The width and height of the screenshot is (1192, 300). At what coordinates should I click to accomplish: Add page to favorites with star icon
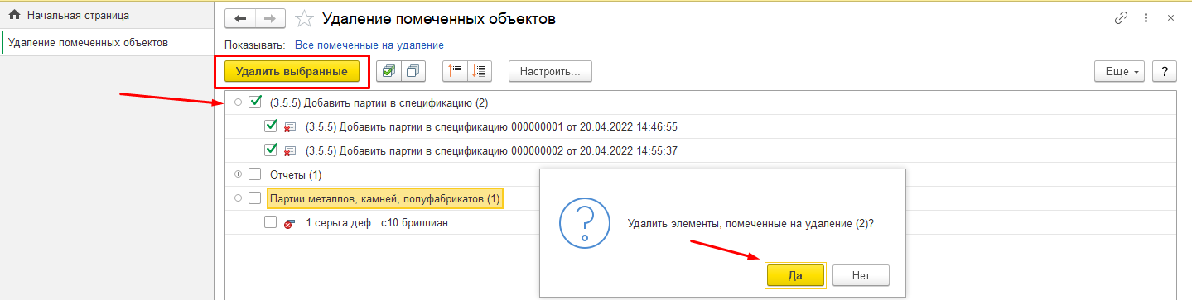coord(304,18)
